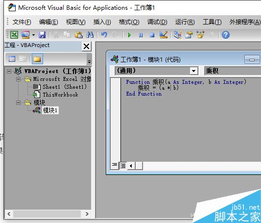Select VBAProject (工作簿1) in tree
This screenshot has height=223, width=261.
(58, 71)
